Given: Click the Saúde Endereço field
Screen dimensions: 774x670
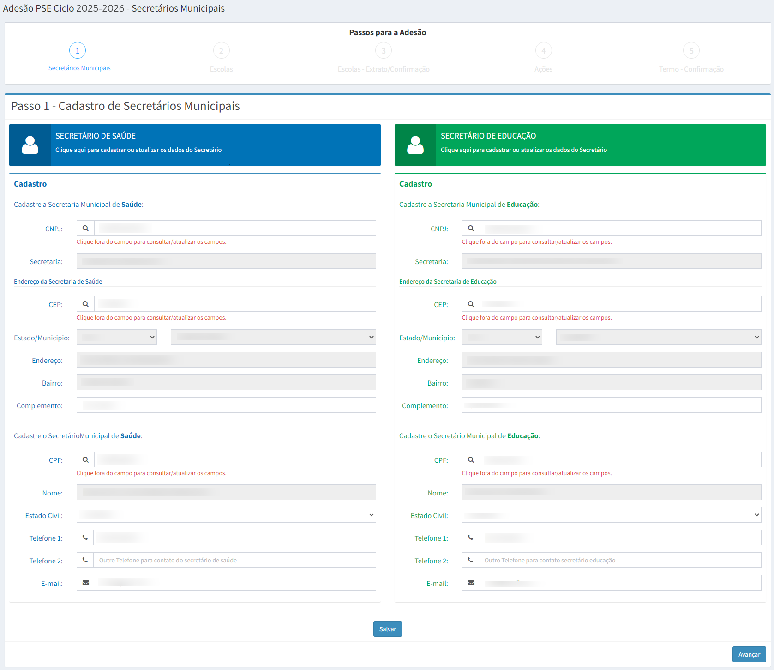Looking at the screenshot, I should pyautogui.click(x=226, y=360).
